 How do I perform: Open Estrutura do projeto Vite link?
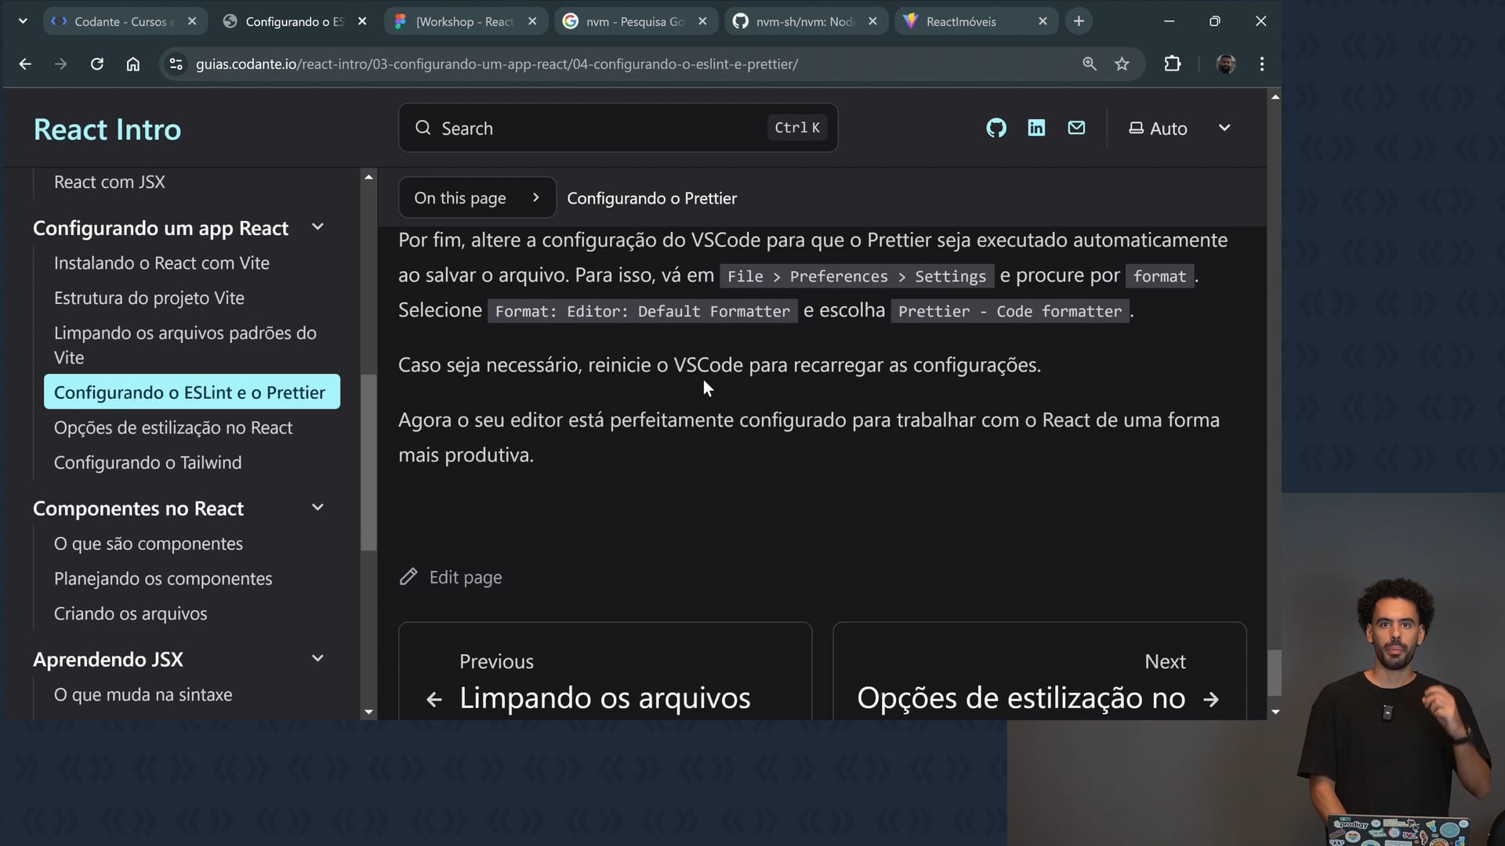click(149, 298)
